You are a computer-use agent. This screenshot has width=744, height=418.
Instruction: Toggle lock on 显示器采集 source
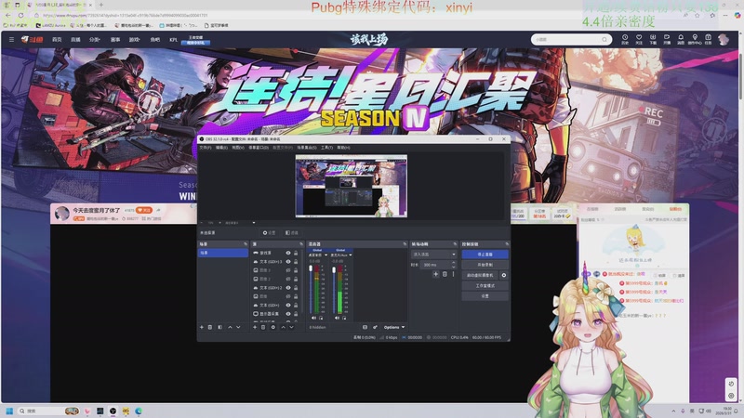click(296, 314)
